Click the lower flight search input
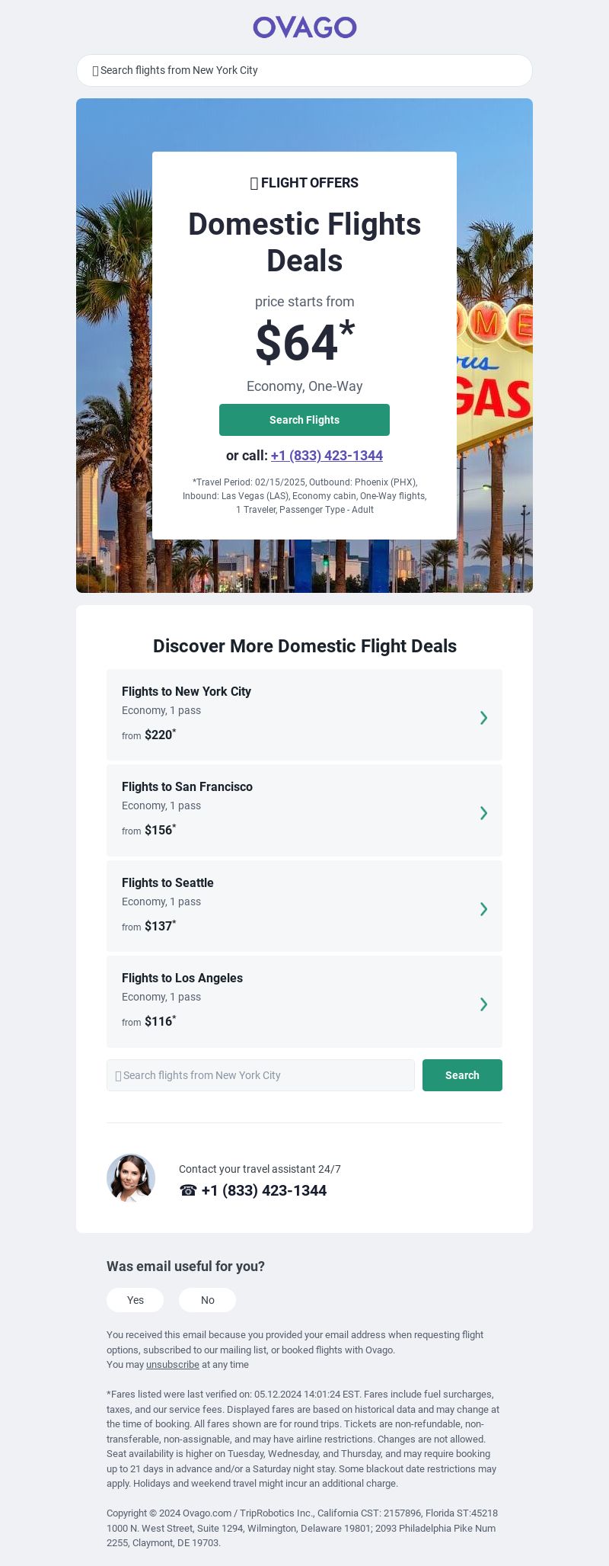609x1566 pixels. [260, 1075]
